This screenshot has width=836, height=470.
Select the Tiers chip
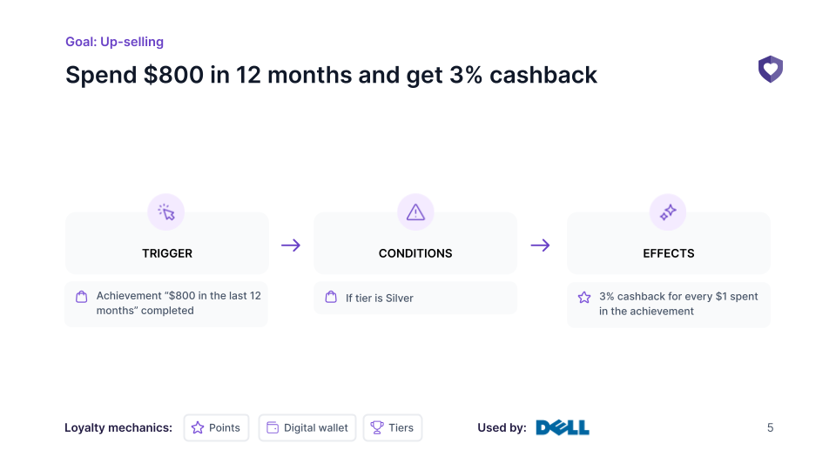pos(393,427)
